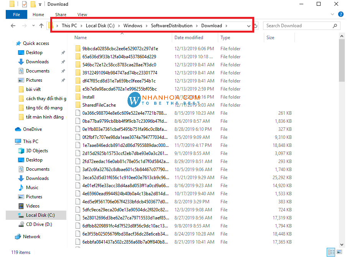Switch to the View ribbon tab
Viewport: 347px width, 257px height.
(x=82, y=15)
